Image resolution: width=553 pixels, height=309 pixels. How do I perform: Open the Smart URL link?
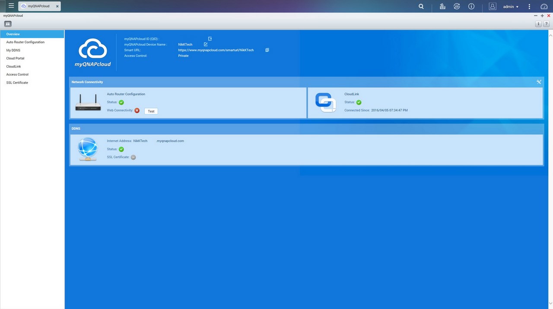point(216,50)
